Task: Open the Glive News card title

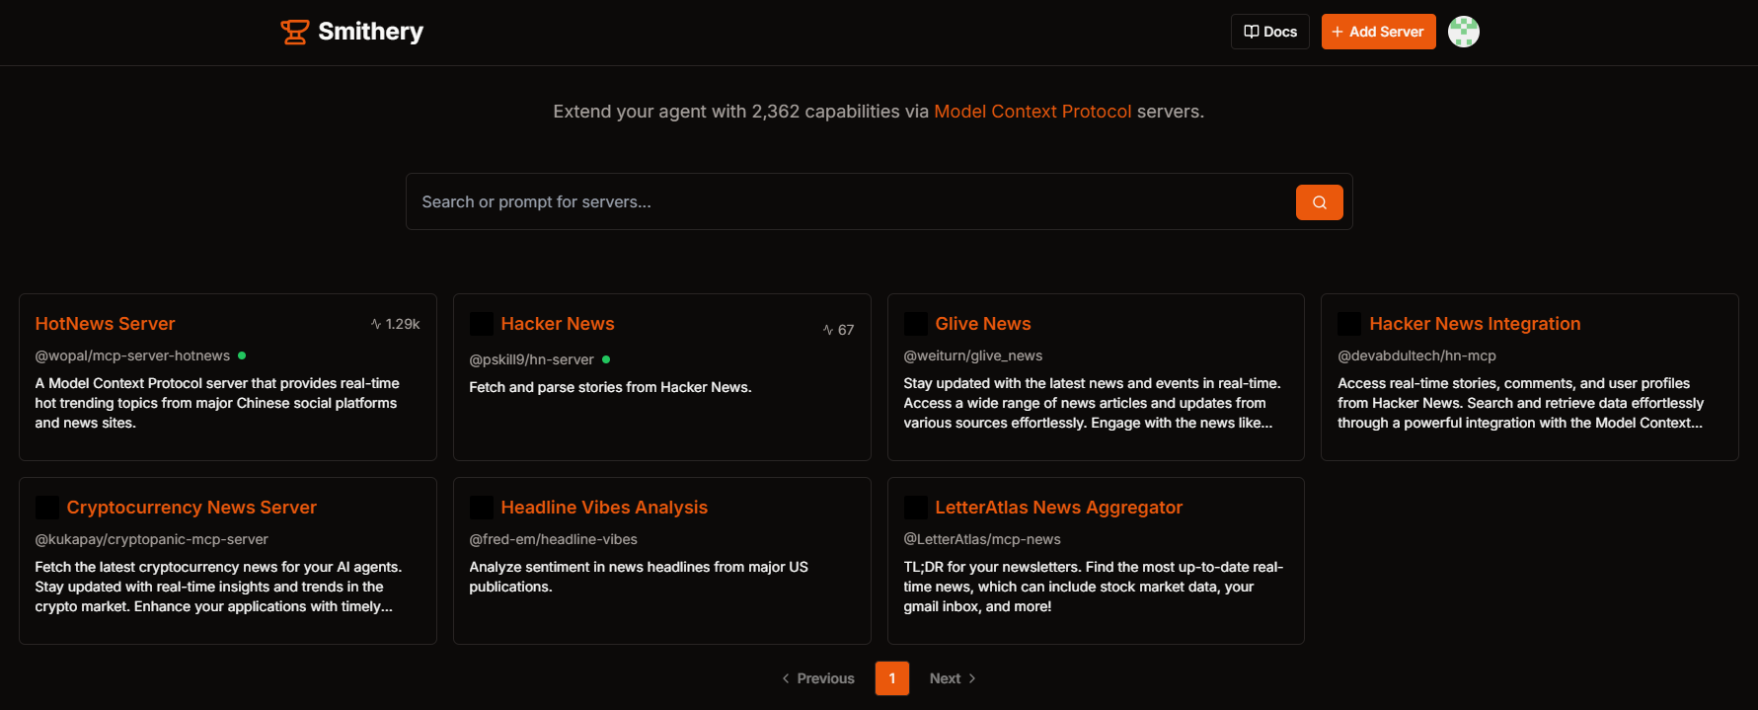Action: click(x=982, y=324)
